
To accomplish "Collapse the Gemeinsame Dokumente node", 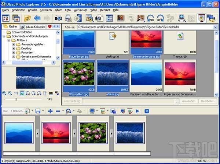I will coord(14,57).
